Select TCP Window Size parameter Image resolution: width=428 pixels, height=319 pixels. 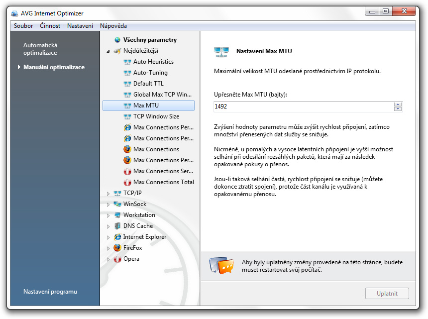pyautogui.click(x=156, y=116)
